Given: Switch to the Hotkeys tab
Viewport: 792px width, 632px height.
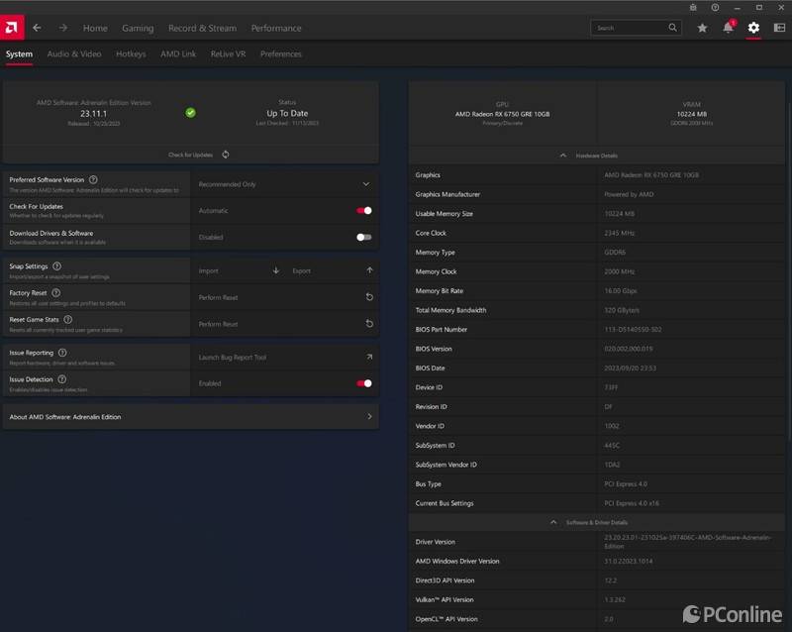Looking at the screenshot, I should click(131, 53).
